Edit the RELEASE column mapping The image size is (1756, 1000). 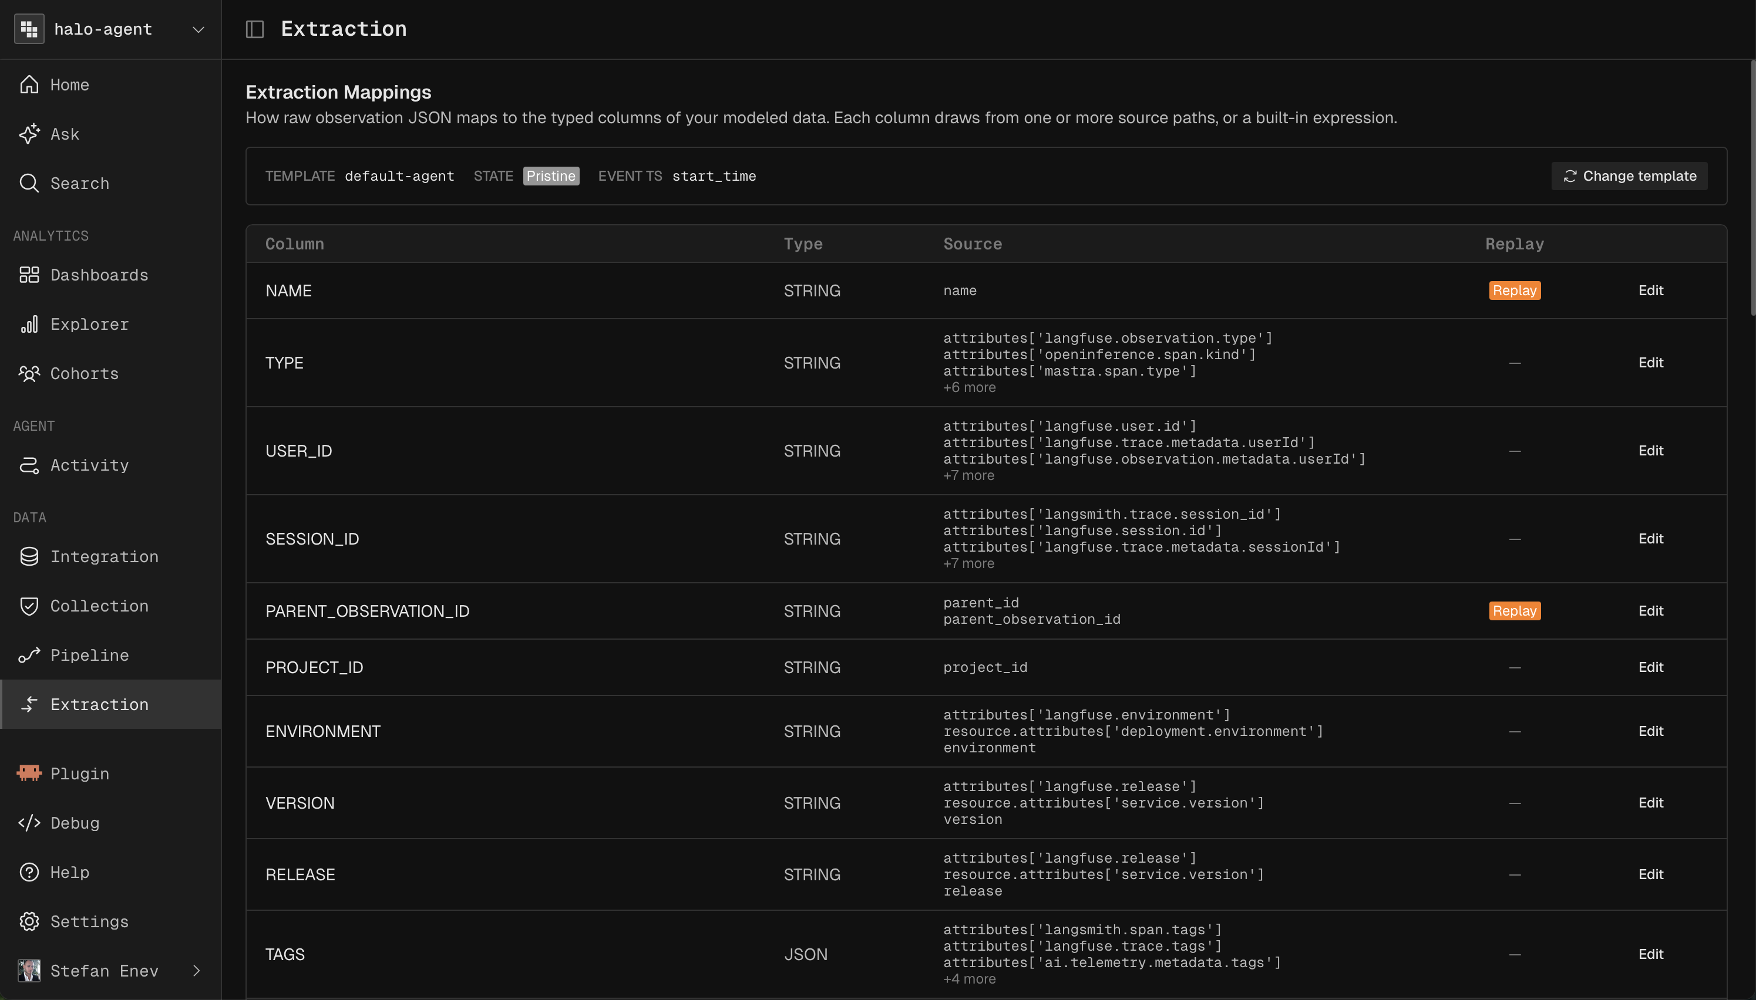click(x=1650, y=874)
